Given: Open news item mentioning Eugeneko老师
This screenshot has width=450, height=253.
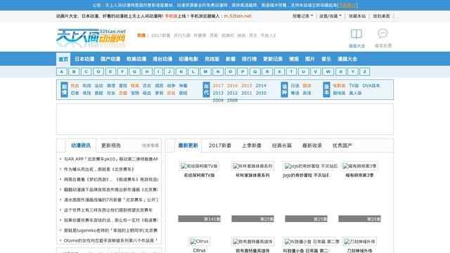Looking at the screenshot, I should [x=110, y=231].
